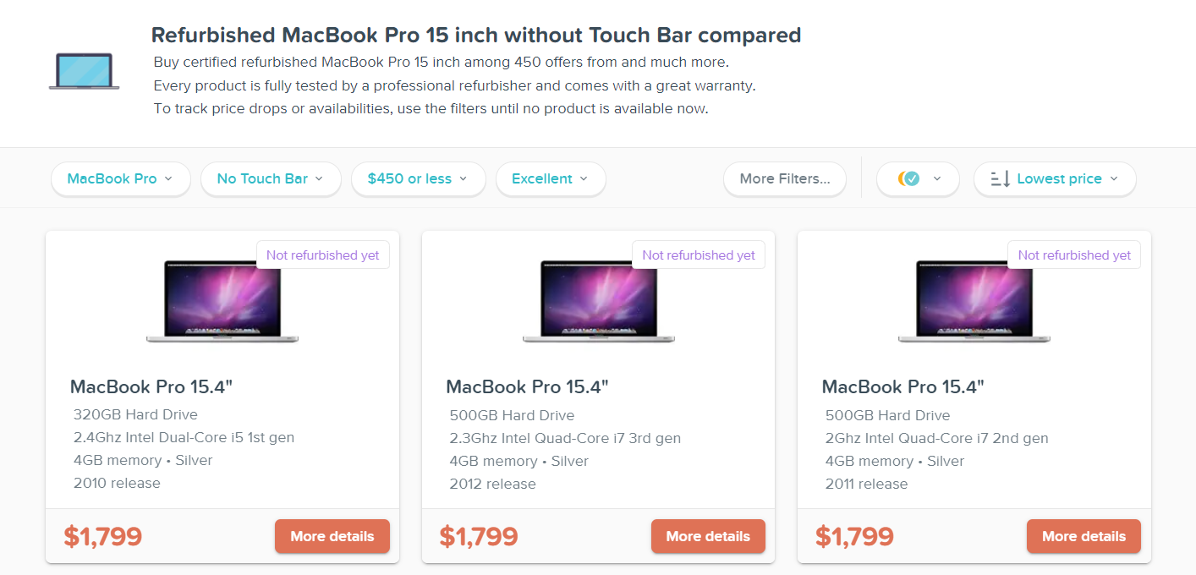Expand the Excellent condition filter
Screen dimensions: 1196x575
[x=550, y=178]
